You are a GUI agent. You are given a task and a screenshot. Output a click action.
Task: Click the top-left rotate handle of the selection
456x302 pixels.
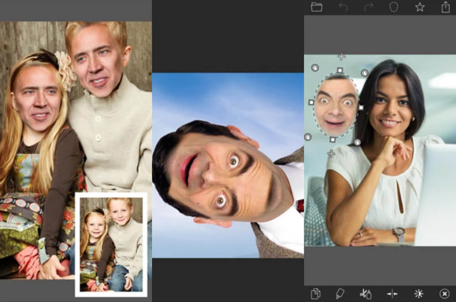click(315, 68)
